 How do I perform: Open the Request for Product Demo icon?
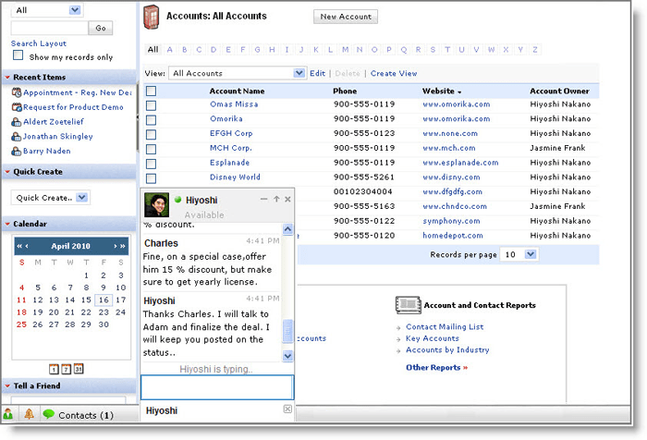click(17, 107)
